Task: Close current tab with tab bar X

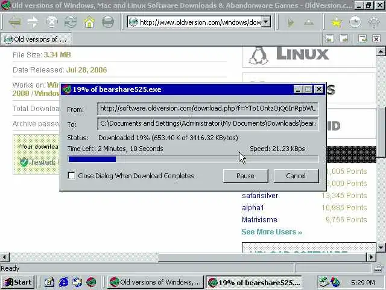Action: [376, 39]
